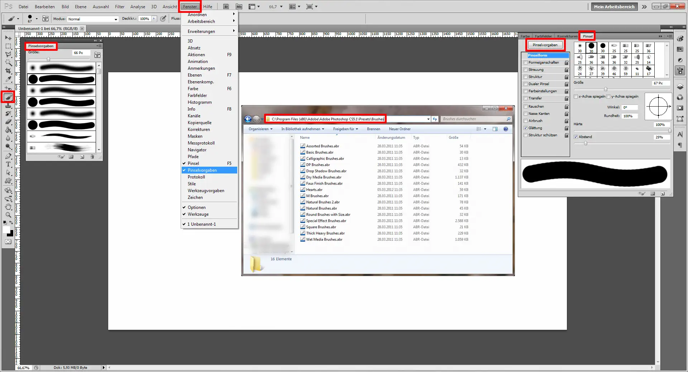Grab the Hand tool

[8, 207]
